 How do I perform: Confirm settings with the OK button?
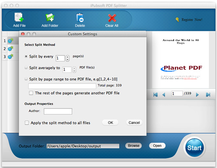pyautogui.click(x=110, y=122)
